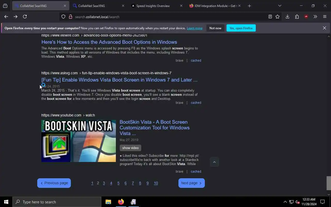Open the Firefox tab overview icon
The height and width of the screenshot is (207, 331).
coord(5,6)
